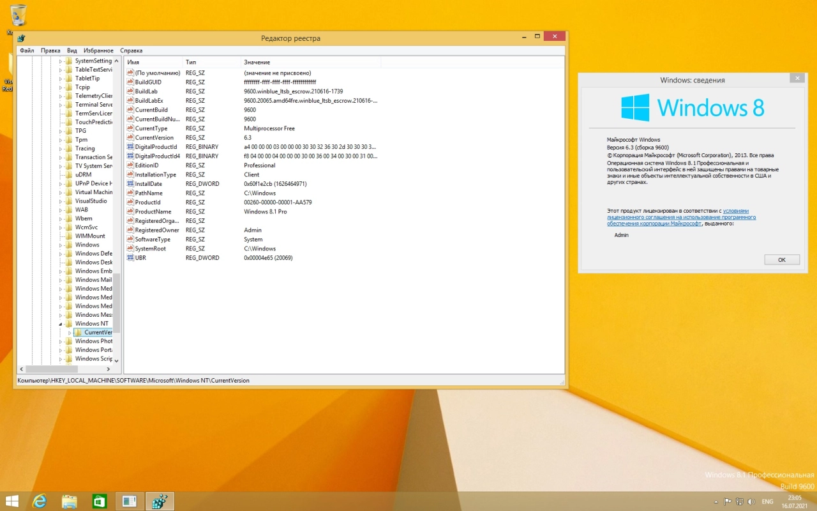The height and width of the screenshot is (511, 817).
Task: Click the Registry Editor title bar icon
Action: 22,38
